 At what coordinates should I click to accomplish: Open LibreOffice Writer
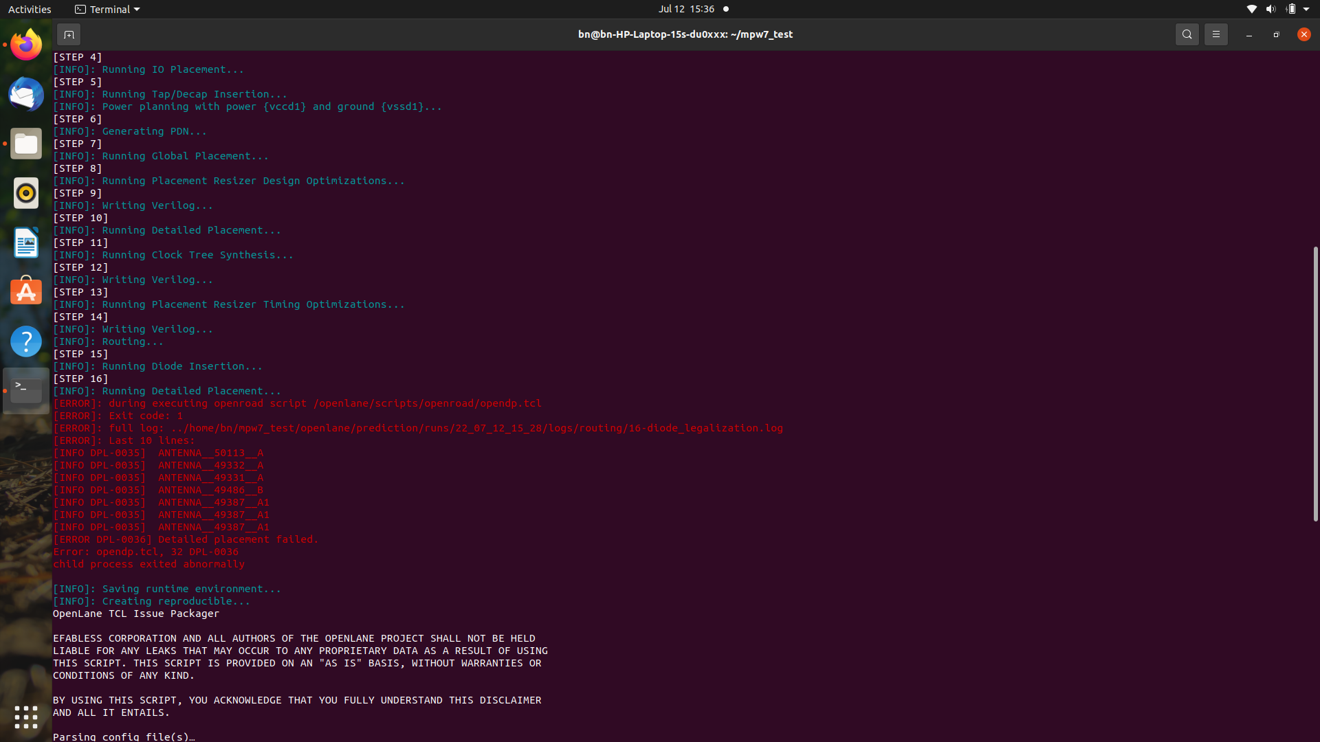coord(25,243)
